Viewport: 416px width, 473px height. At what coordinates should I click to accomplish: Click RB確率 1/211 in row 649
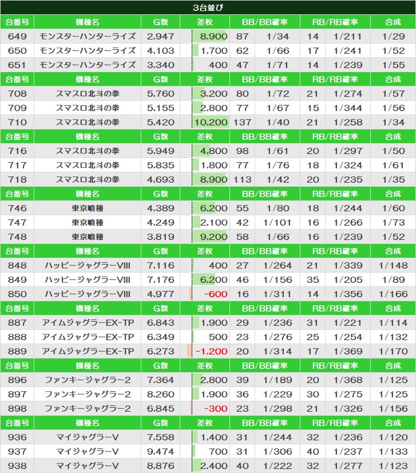point(347,37)
